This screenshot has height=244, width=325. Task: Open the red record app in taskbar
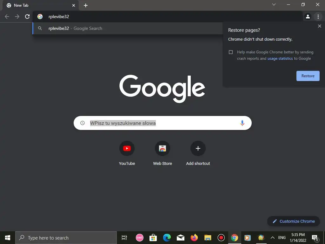tap(221, 238)
